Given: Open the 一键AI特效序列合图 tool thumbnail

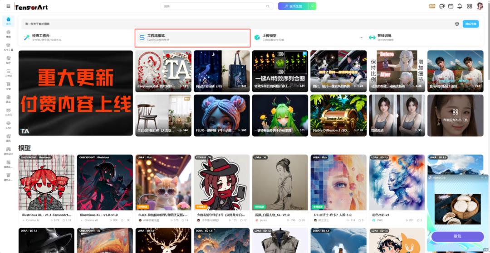Looking at the screenshot, I should pos(280,72).
